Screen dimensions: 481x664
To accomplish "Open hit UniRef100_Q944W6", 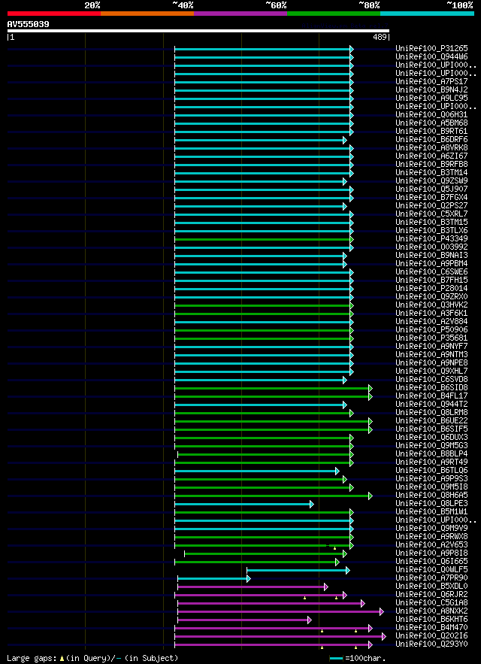I will 431,56.
